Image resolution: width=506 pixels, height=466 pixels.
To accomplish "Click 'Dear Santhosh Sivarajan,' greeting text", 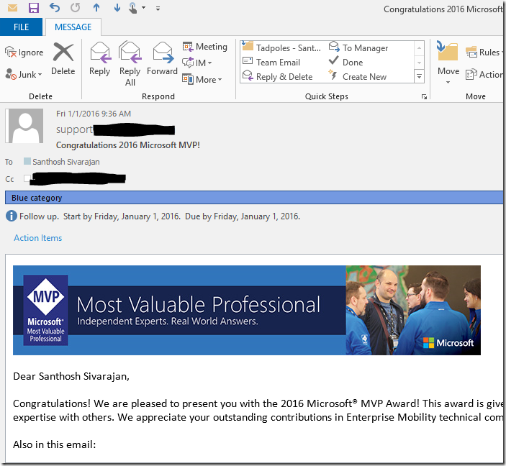I will coord(71,376).
